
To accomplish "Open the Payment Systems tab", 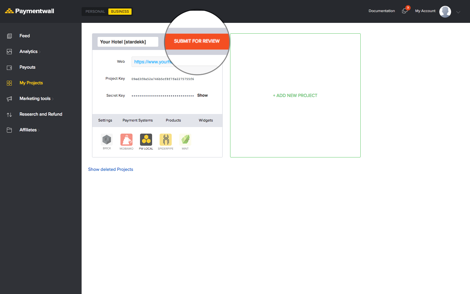I will 137,120.
